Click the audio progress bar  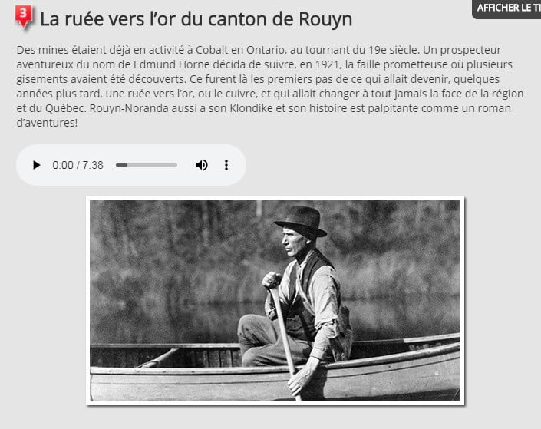tap(147, 165)
